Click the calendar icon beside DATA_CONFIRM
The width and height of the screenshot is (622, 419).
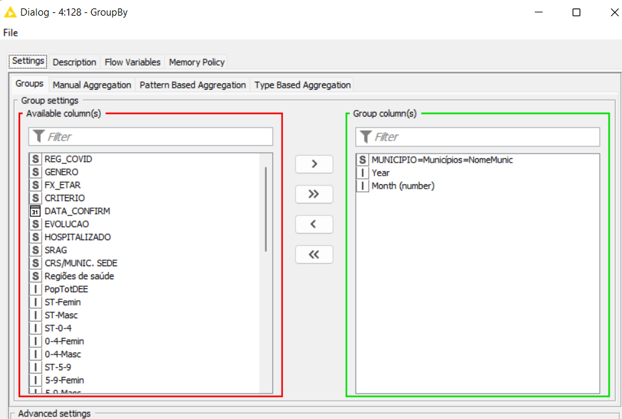click(x=35, y=211)
